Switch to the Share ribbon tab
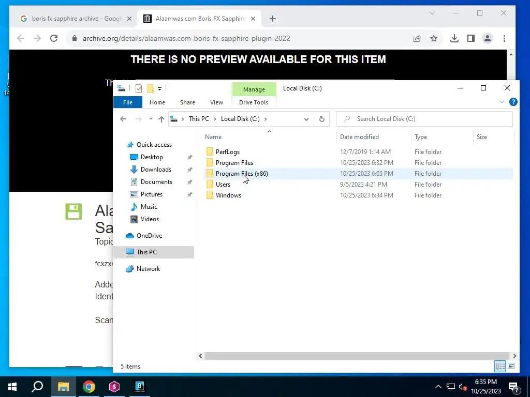 click(187, 102)
